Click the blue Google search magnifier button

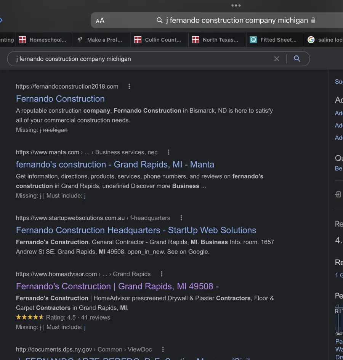coord(297,59)
